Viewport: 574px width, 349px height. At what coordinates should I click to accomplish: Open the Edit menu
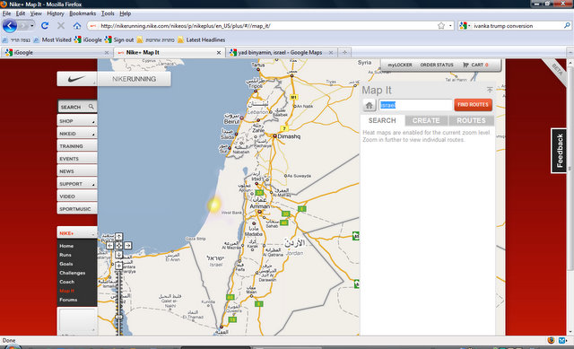[x=21, y=13]
